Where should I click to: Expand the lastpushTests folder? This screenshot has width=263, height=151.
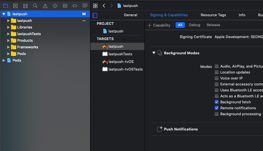click(8, 34)
